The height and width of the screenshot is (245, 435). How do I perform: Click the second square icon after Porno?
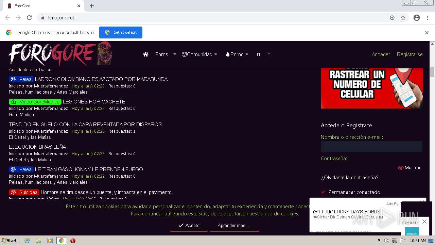(x=269, y=54)
